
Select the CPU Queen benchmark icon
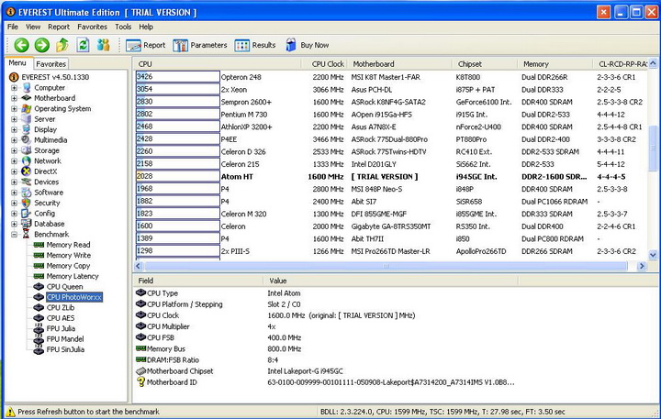39,287
